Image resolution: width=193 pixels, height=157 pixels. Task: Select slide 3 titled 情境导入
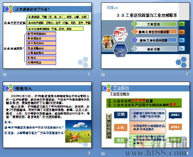[47, 115]
